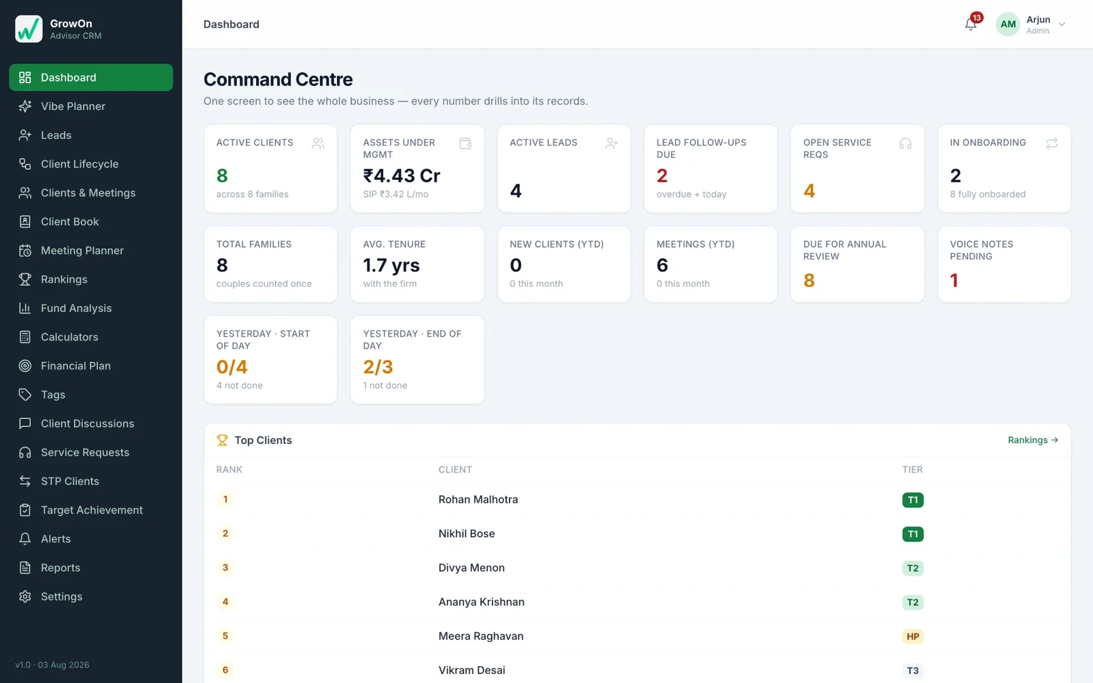This screenshot has height=683, width=1093.
Task: Click the Client Book sidebar icon
Action: point(25,221)
